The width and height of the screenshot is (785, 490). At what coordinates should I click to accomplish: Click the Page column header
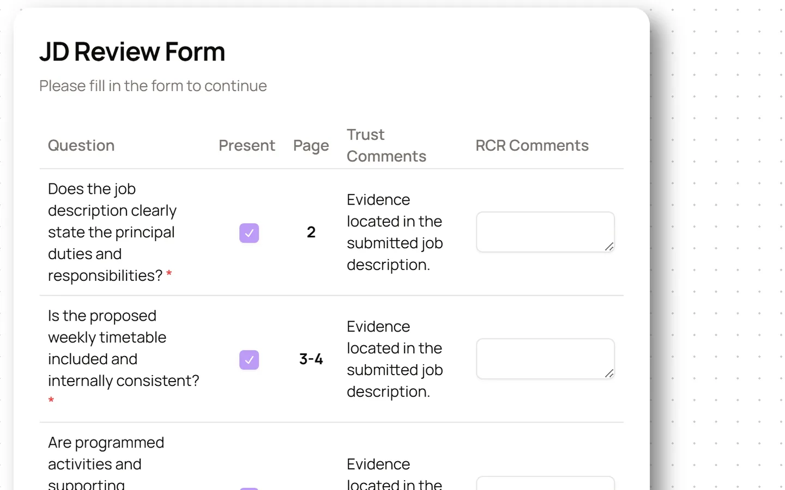pos(311,145)
